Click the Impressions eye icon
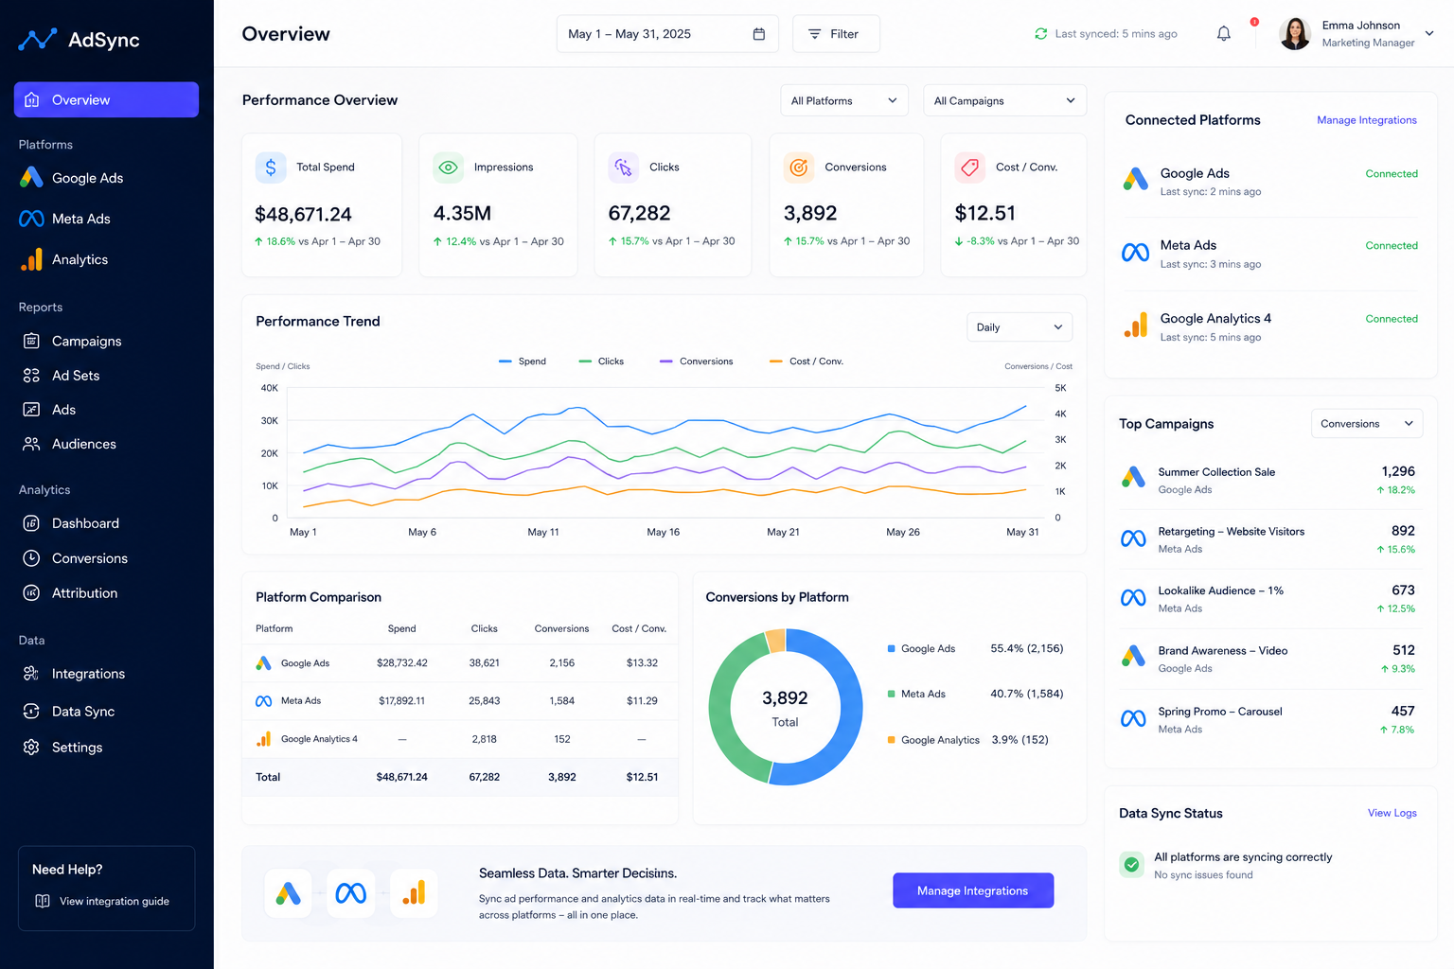Image resolution: width=1454 pixels, height=969 pixels. coord(449,167)
